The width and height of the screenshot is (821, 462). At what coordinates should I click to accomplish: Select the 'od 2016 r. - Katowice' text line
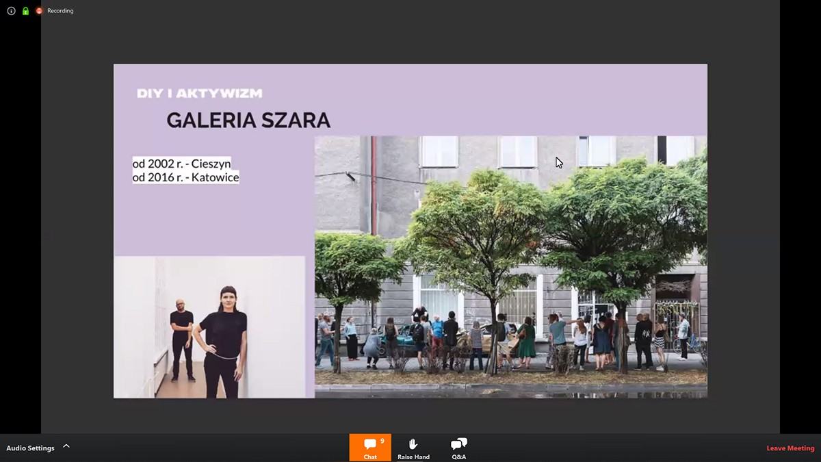(x=185, y=177)
